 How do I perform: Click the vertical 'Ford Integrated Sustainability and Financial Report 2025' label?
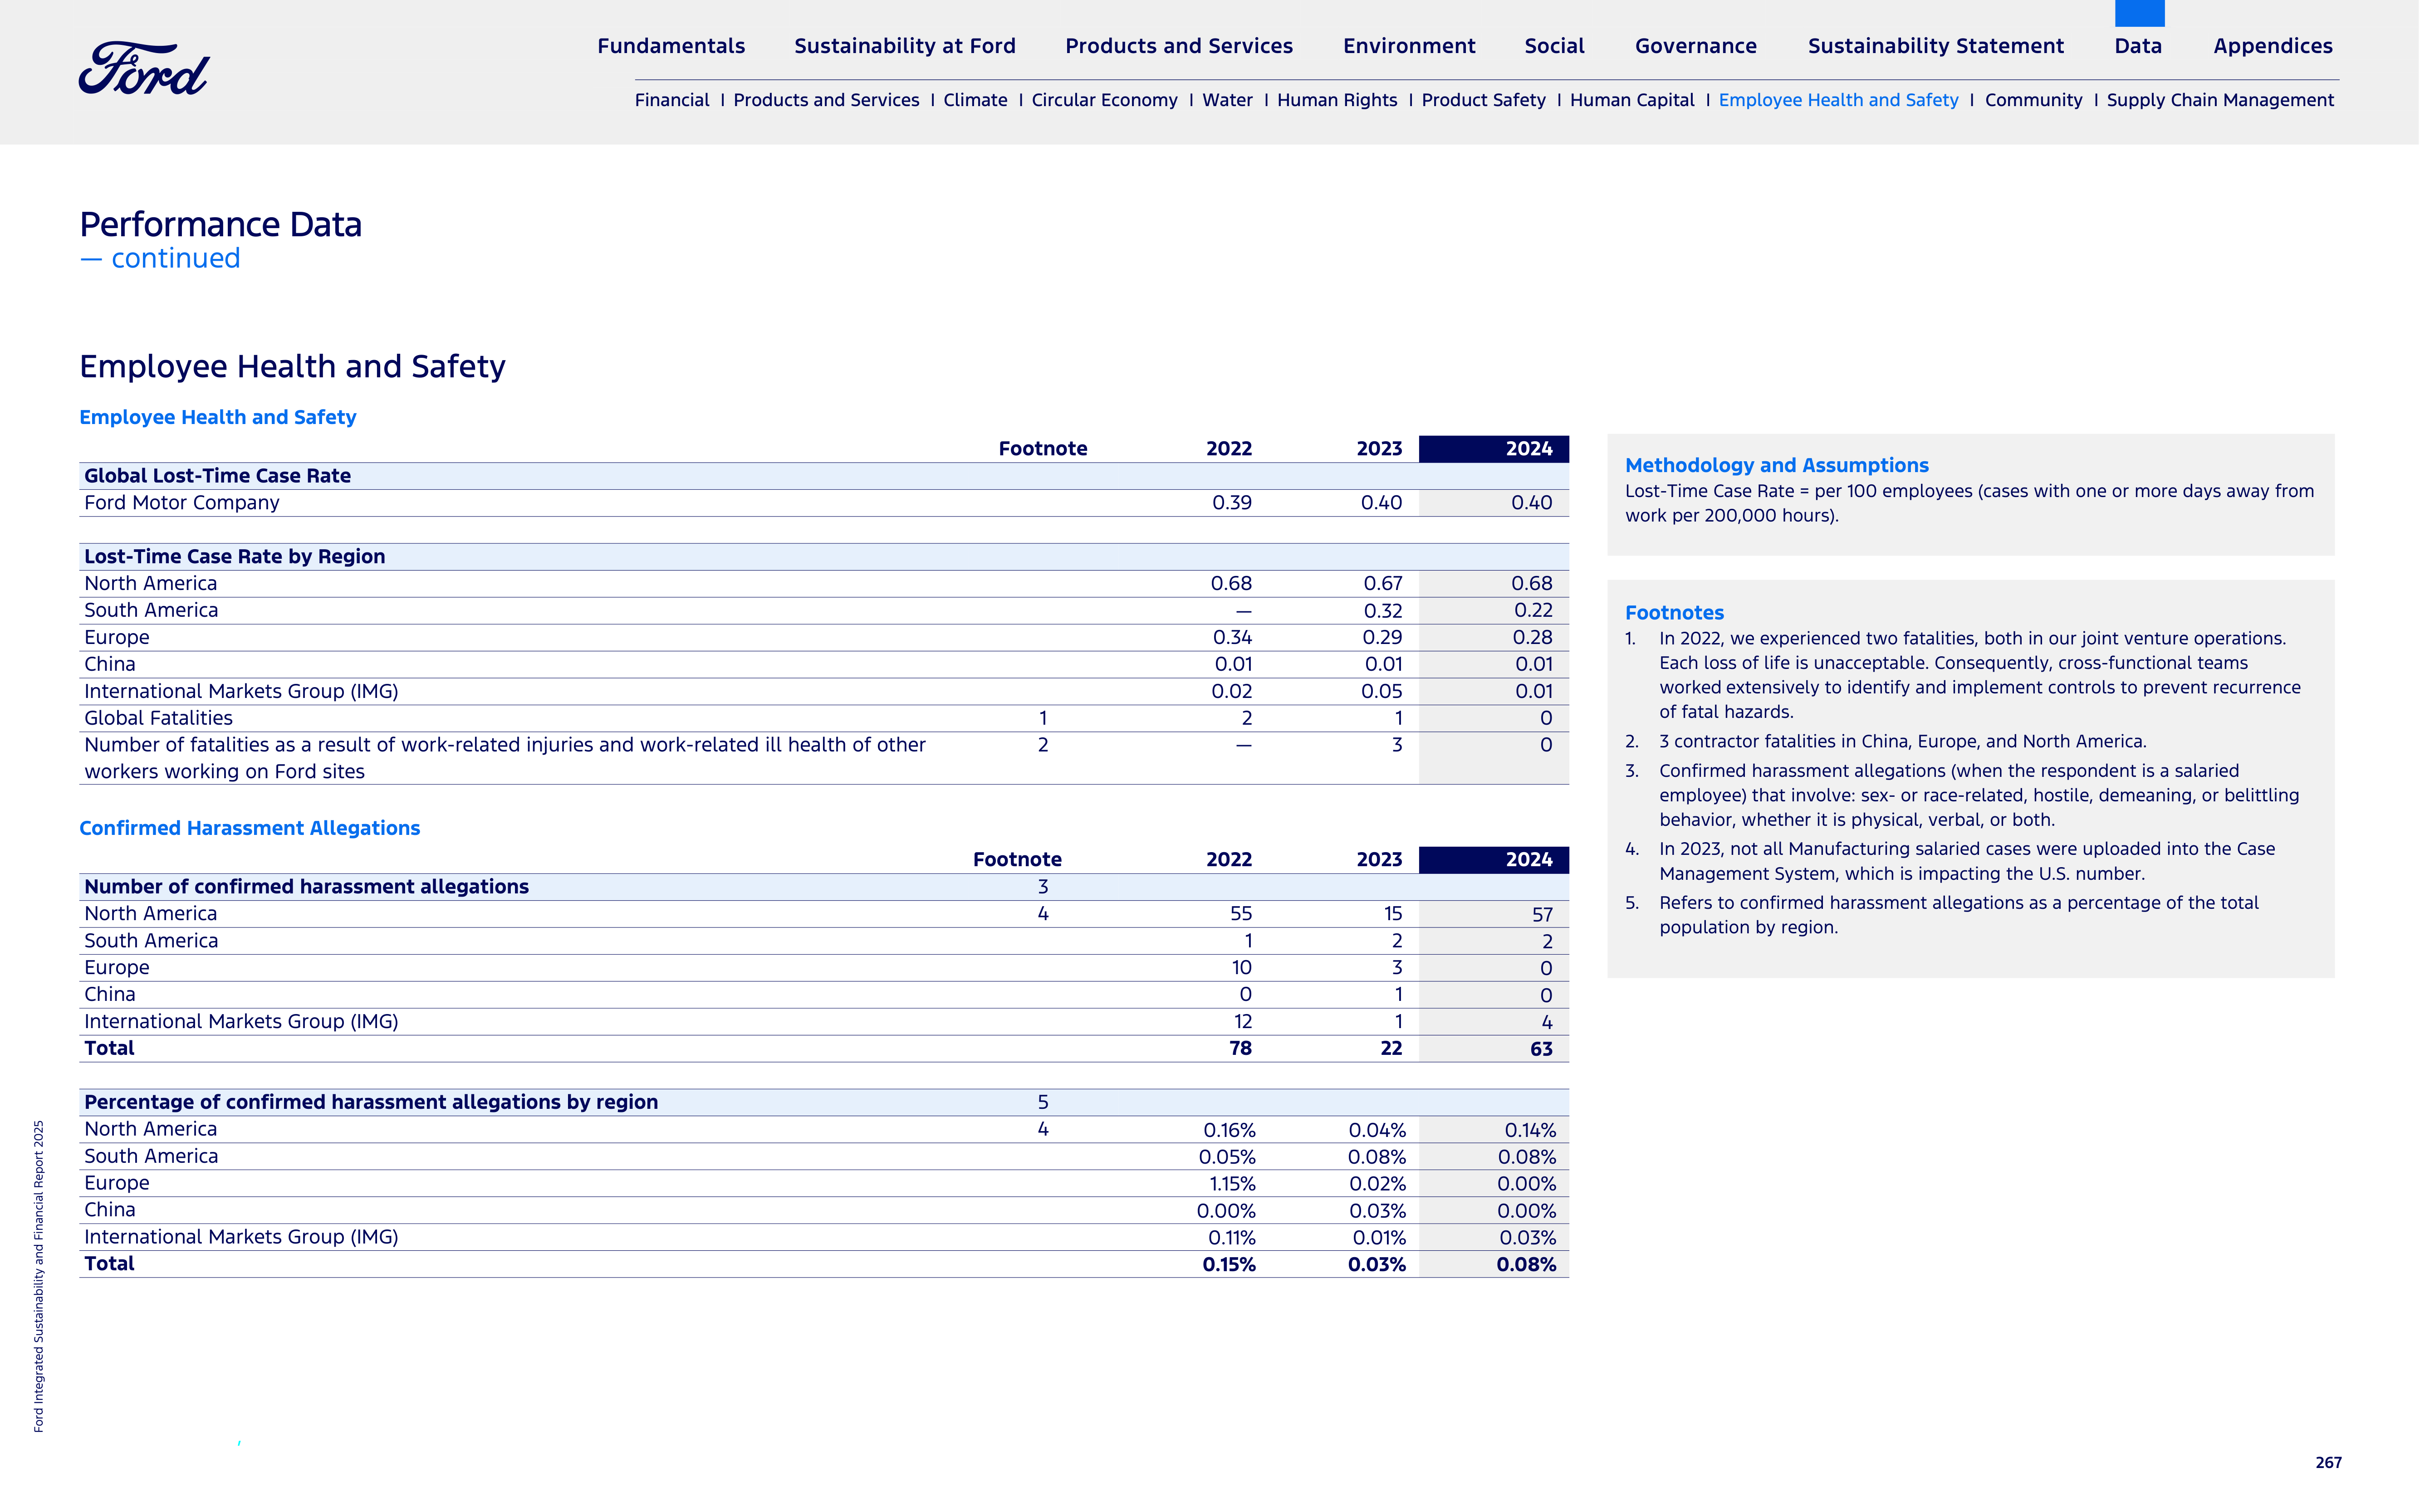(x=39, y=1276)
